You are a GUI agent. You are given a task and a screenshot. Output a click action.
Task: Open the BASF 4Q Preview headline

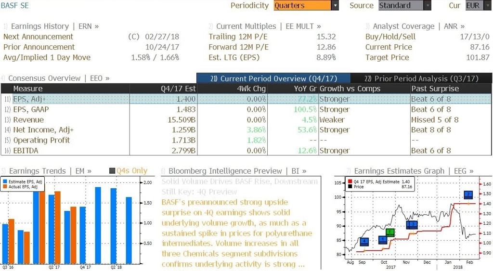(x=240, y=186)
